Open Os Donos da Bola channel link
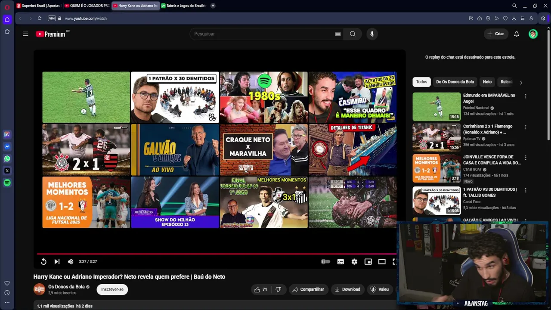551x310 pixels. click(x=66, y=287)
